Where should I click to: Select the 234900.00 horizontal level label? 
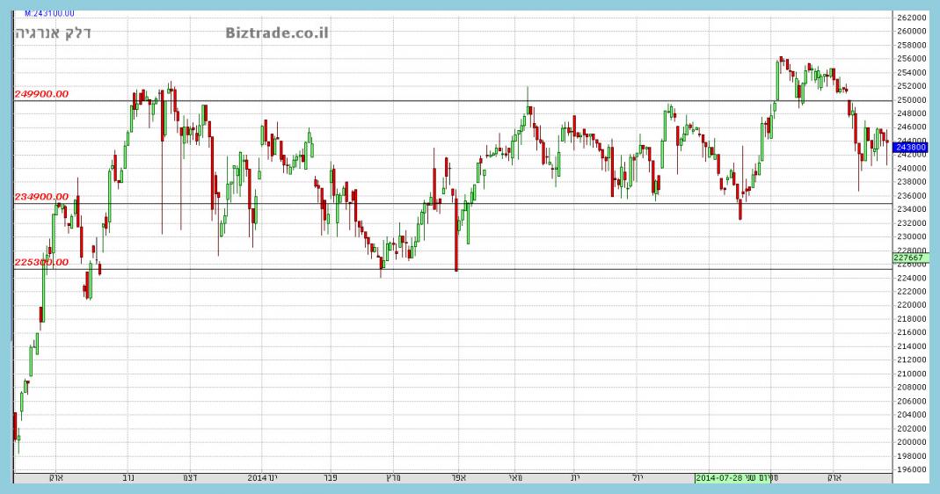tap(41, 198)
